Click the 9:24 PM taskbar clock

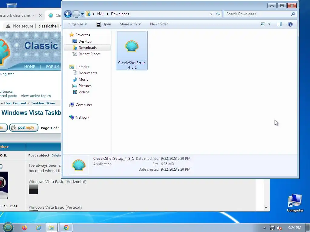(x=295, y=228)
